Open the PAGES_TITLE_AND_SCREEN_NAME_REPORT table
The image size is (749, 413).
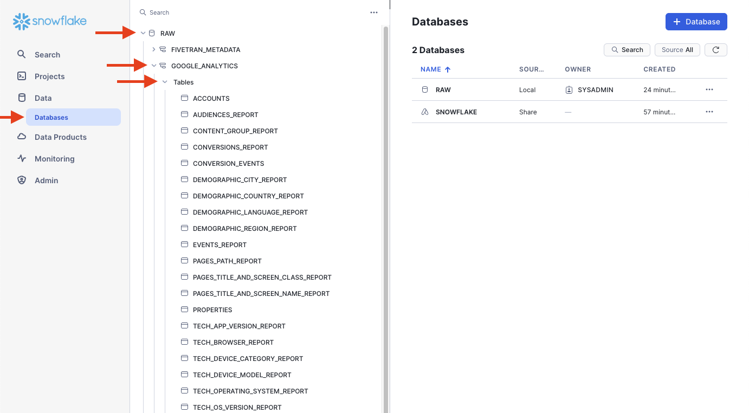261,294
